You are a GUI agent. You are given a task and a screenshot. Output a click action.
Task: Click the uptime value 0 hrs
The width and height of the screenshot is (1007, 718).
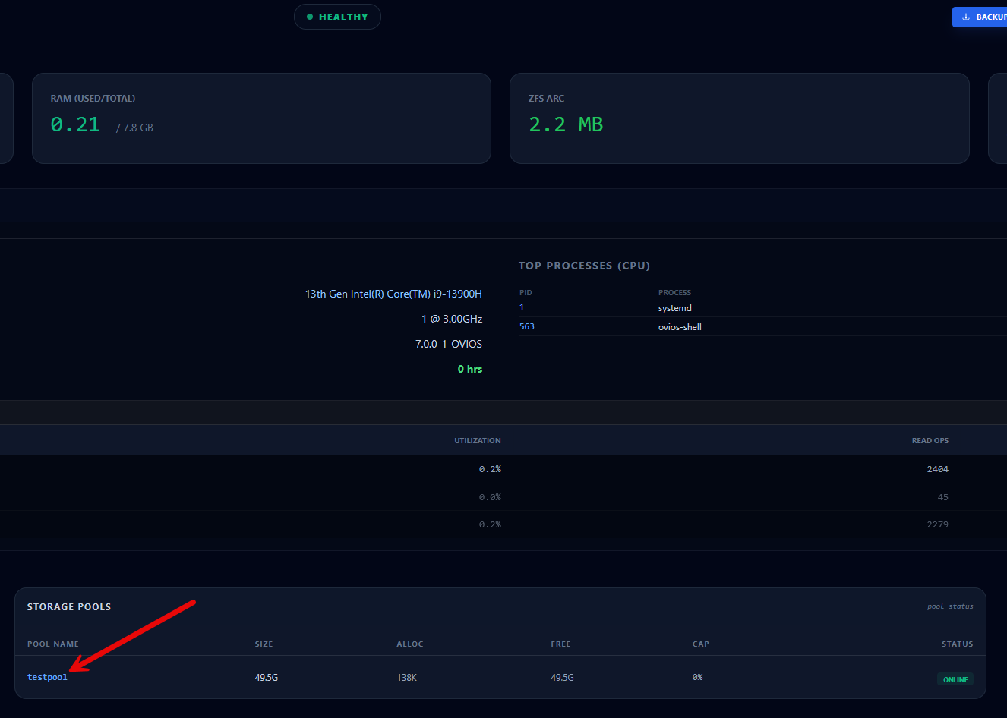click(470, 369)
